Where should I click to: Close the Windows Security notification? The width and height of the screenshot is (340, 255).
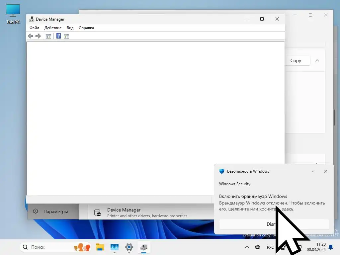326,171
